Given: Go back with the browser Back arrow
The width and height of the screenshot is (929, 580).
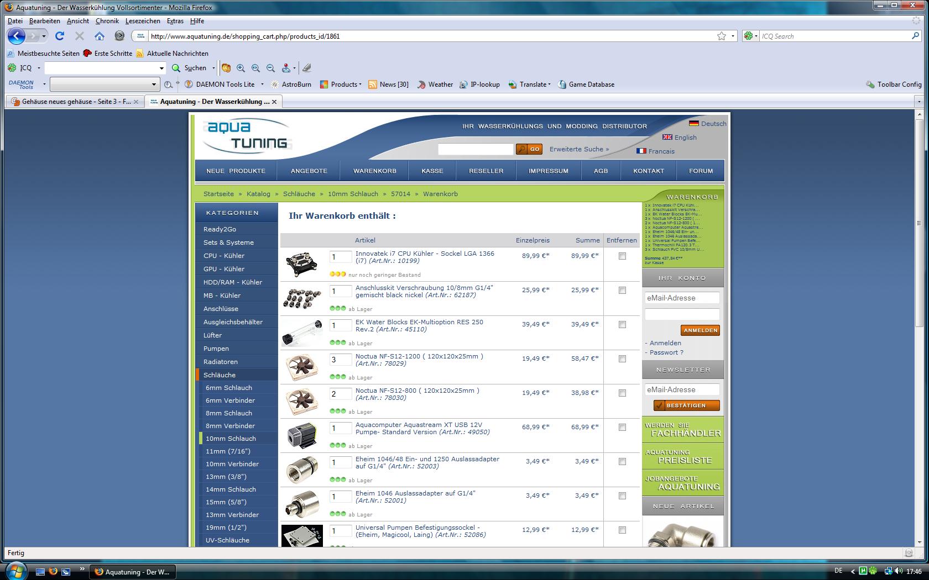Looking at the screenshot, I should (17, 36).
